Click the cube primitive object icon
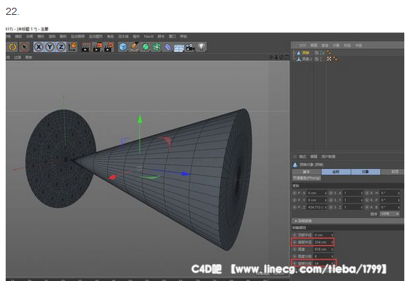405x281 pixels. (x=123, y=47)
